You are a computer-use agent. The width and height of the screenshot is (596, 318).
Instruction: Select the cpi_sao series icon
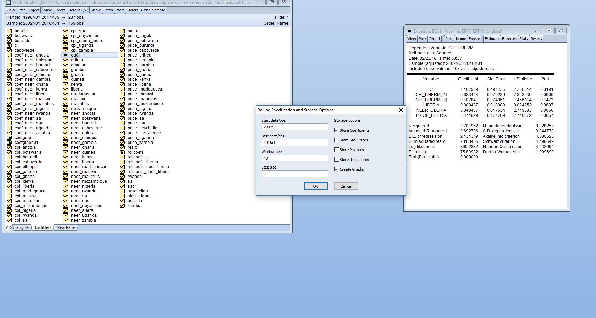[x=65, y=31]
